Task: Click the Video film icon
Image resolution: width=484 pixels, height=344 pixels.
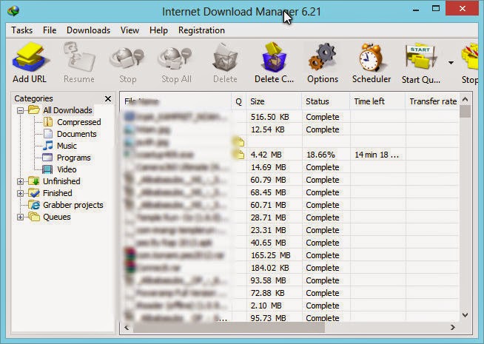Action: [47, 169]
